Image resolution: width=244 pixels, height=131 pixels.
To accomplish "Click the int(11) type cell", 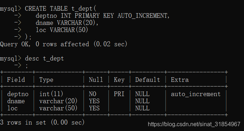I will tap(51, 94).
